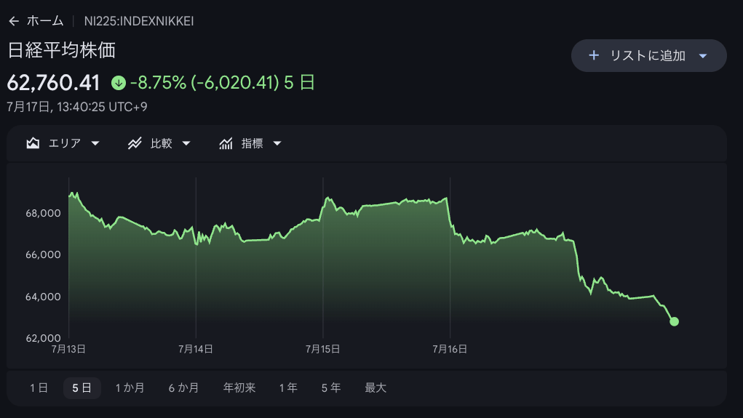743x418 pixels.
Task: Click the green down-arrow change icon
Action: (x=119, y=84)
